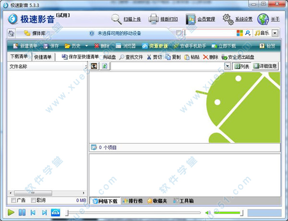Viewport: 288px width, 221px height.
Task: Open the 音乐 category dropdown arrow
Action: 275,33
